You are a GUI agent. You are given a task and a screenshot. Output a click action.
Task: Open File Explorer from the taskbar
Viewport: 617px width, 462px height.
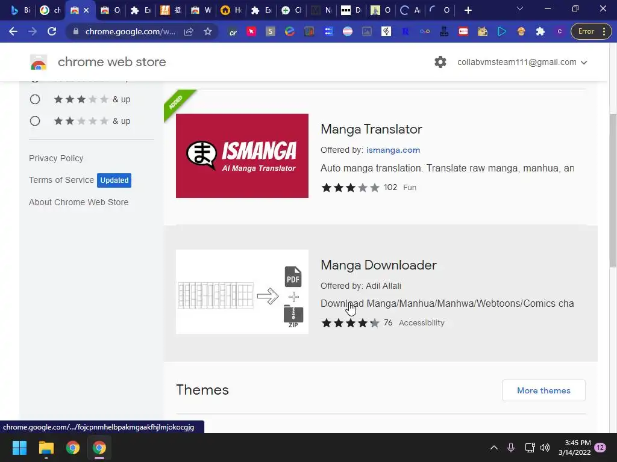tap(46, 448)
